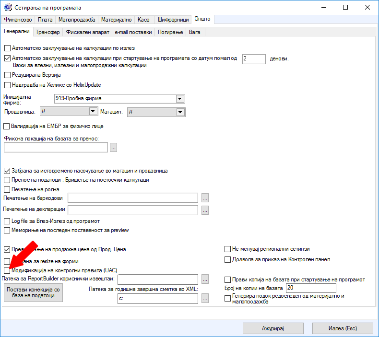The height and width of the screenshot is (337, 379).
Task: Toggle Превземање на продажна цена checkbox
Action: [x=7, y=249]
